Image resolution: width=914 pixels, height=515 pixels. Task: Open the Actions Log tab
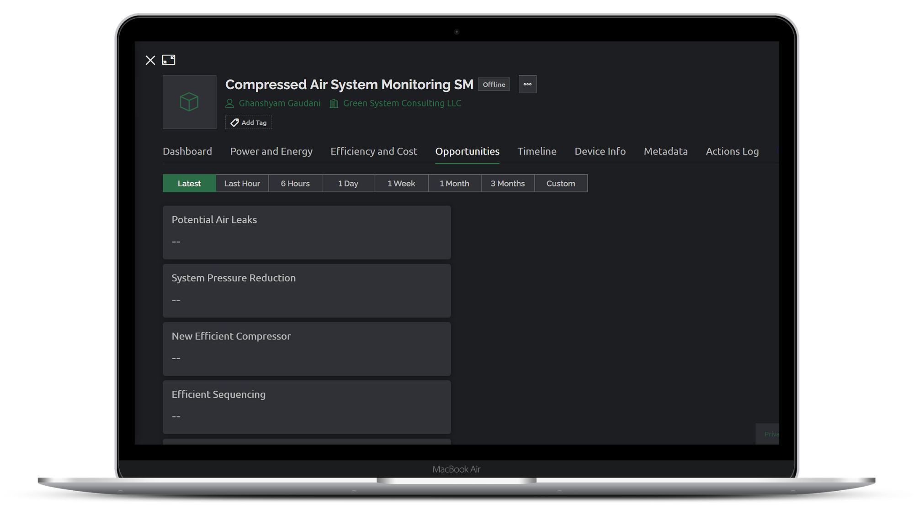pos(732,151)
